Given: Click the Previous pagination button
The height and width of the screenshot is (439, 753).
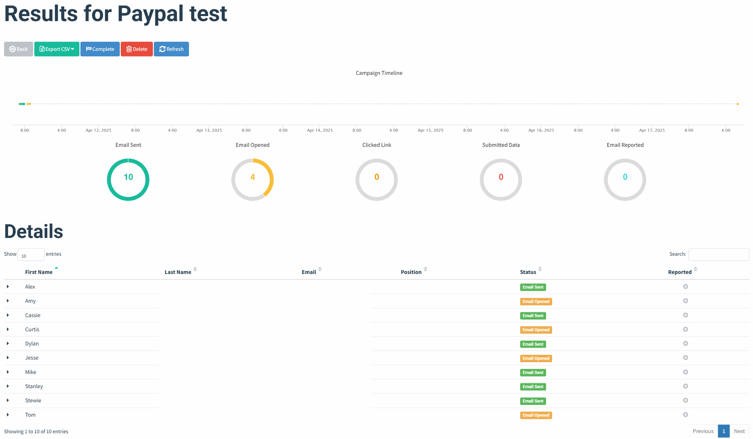Looking at the screenshot, I should click(703, 431).
